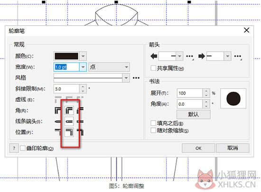This screenshot has width=261, height=192.
Task: Click the 常规 group label
Action: tap(19, 44)
